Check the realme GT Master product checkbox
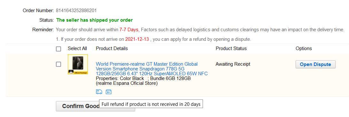This screenshot has height=117, width=349. (x=58, y=64)
